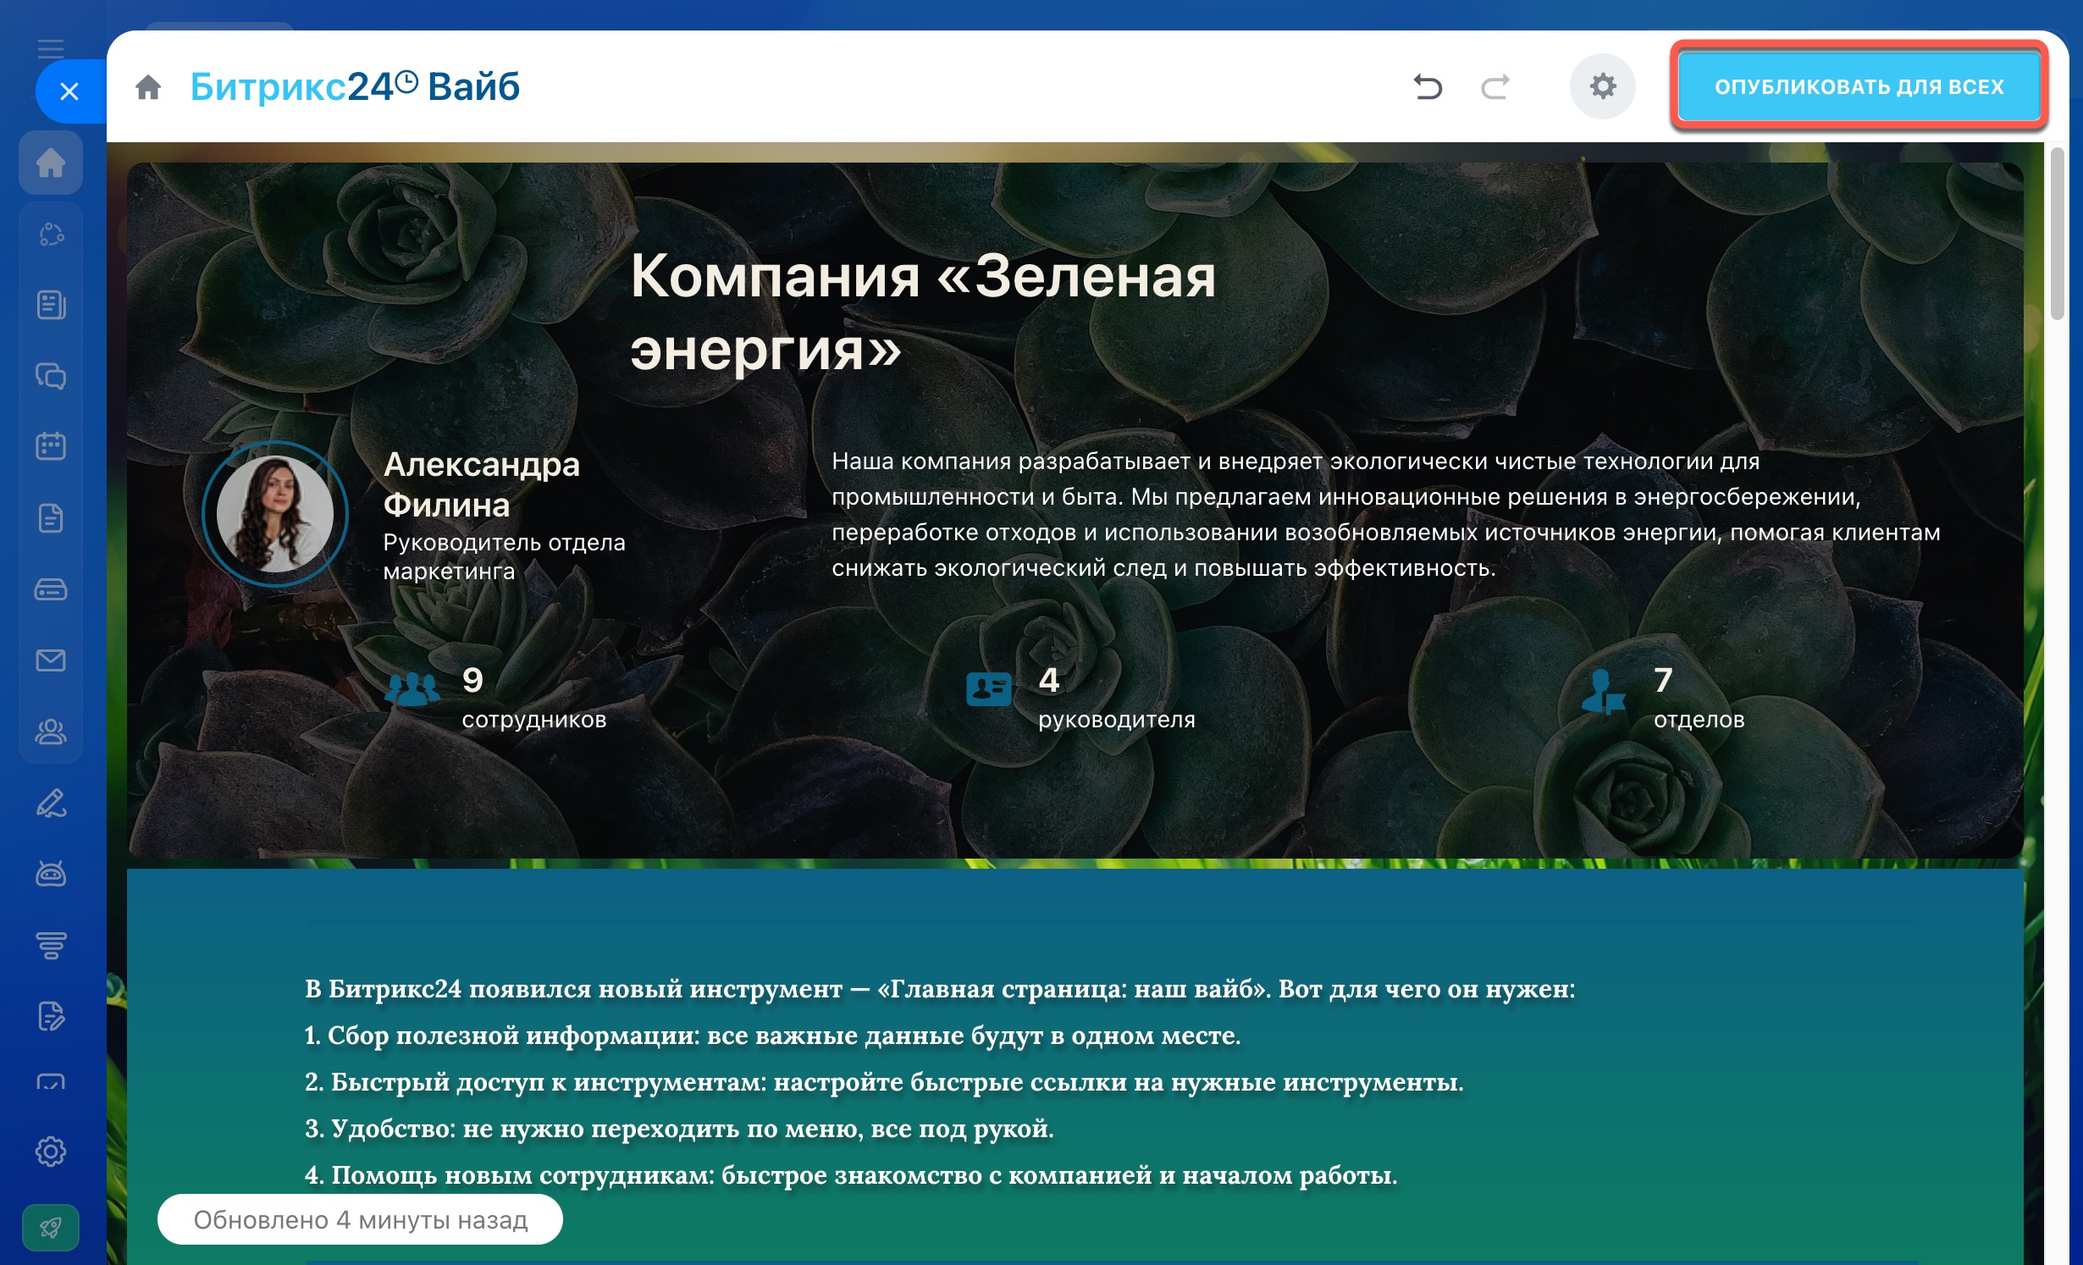
Task: Click the departments person-flag icon
Action: click(x=1604, y=691)
